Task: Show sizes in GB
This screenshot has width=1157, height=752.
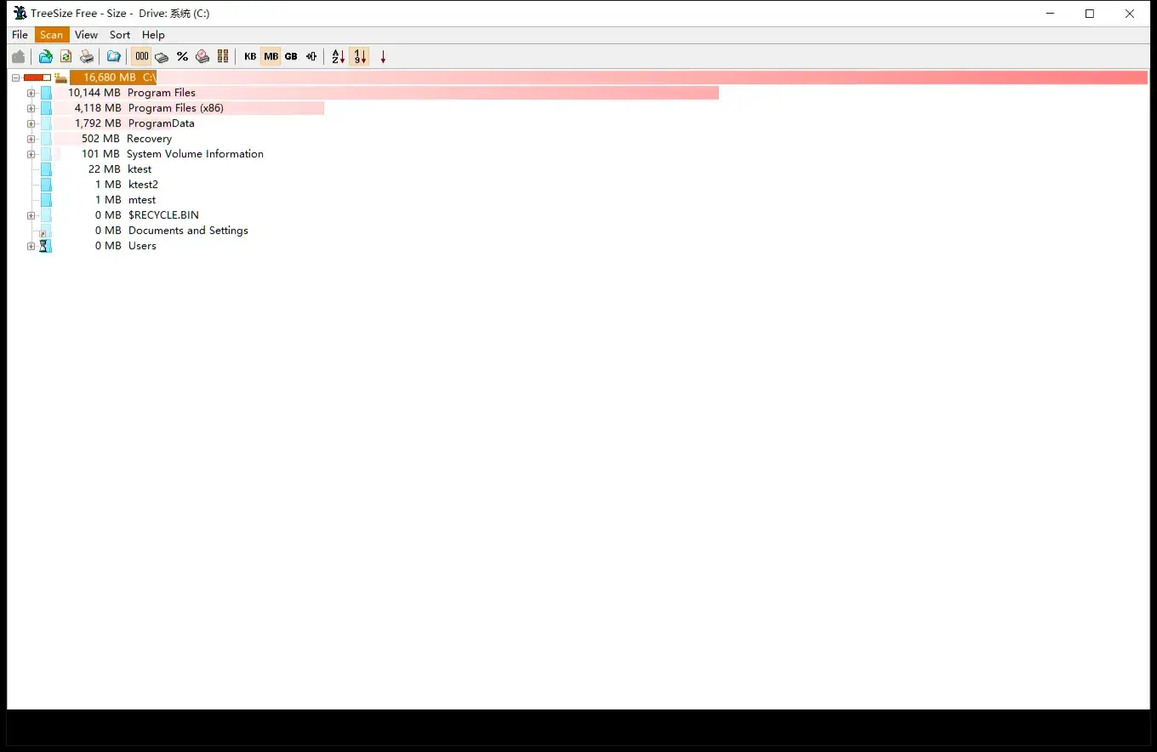Action: pyautogui.click(x=291, y=57)
